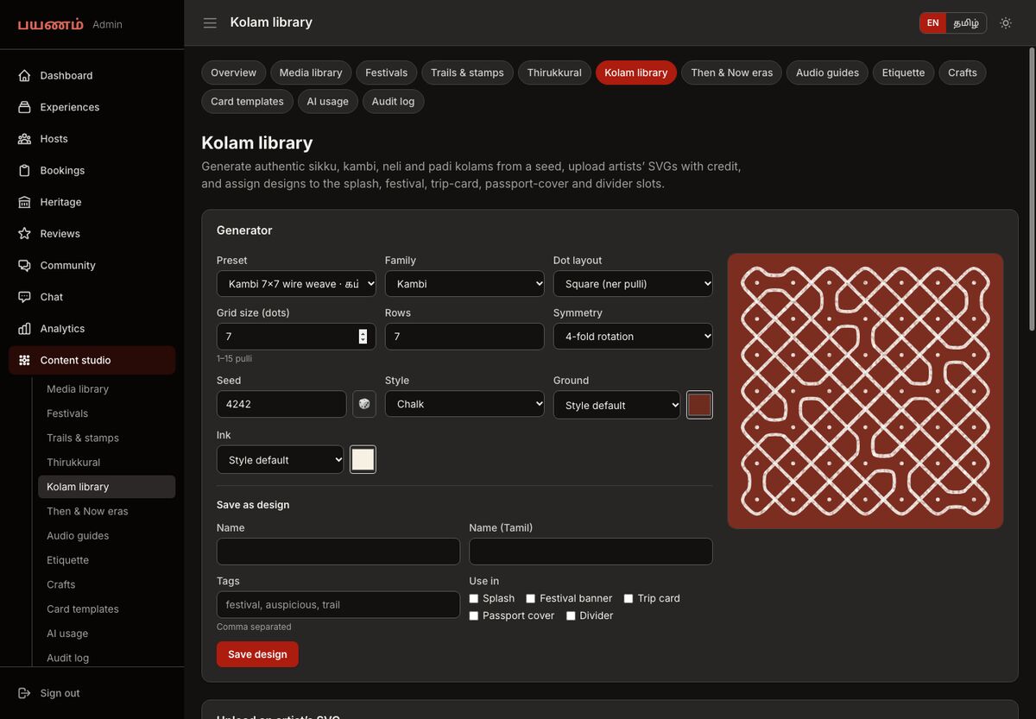
Task: Open the AI usage tab pill
Action: 328,101
